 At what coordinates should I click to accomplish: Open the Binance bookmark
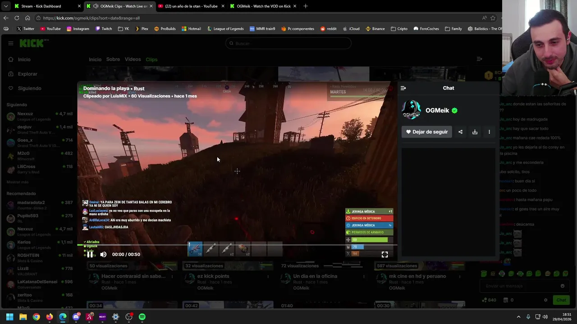(x=375, y=29)
